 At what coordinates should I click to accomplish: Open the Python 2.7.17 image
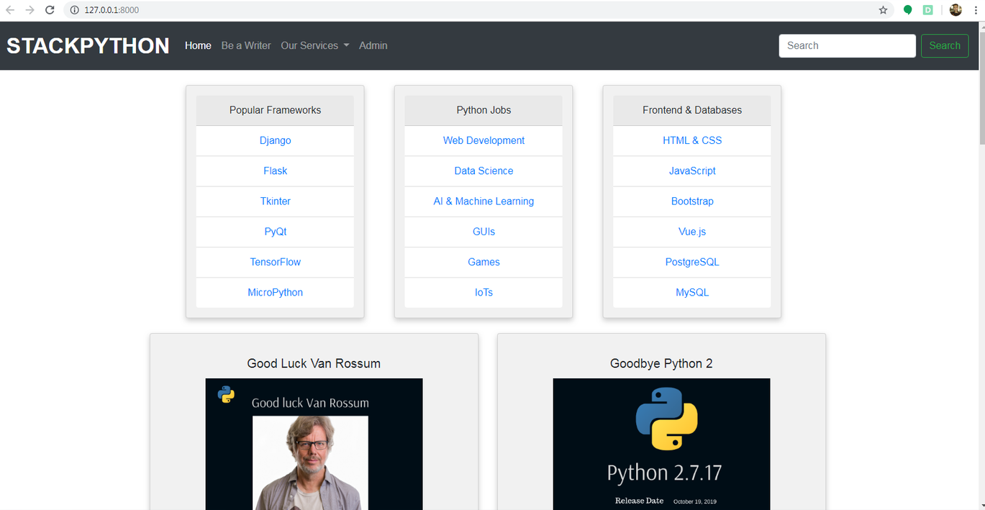[661, 444]
